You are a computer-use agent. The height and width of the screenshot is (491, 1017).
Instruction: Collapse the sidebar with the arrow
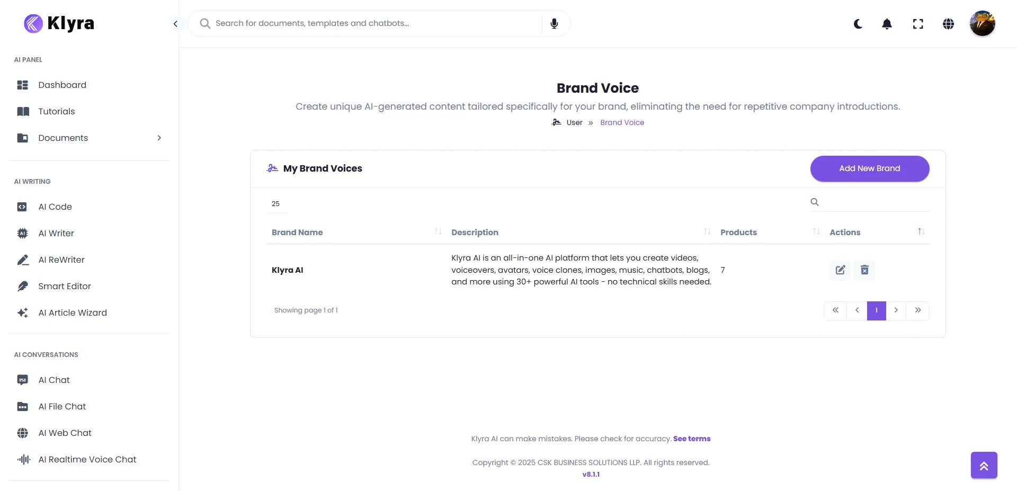175,24
